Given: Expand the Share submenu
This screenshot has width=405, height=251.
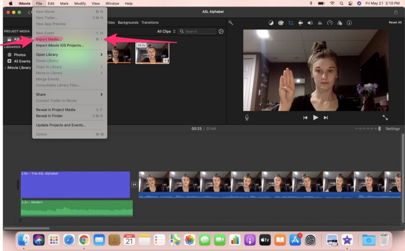Looking at the screenshot, I should 69,94.
